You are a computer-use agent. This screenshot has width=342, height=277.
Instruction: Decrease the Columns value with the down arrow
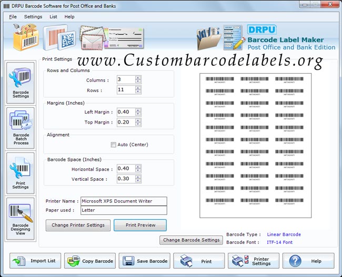click(x=138, y=81)
